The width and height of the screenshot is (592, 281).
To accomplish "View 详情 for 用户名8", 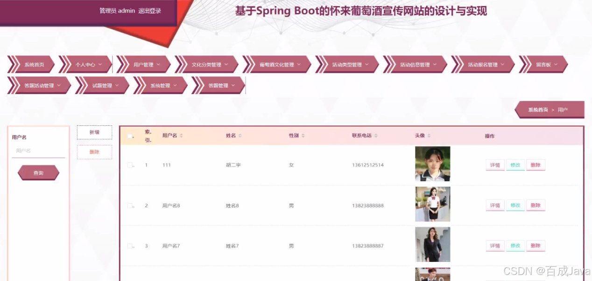I will click(495, 206).
